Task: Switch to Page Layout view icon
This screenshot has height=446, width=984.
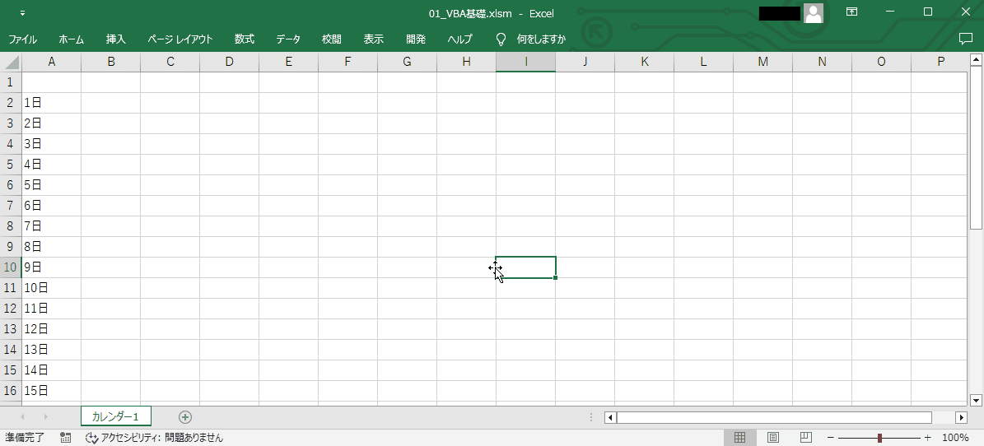Action: point(773,437)
